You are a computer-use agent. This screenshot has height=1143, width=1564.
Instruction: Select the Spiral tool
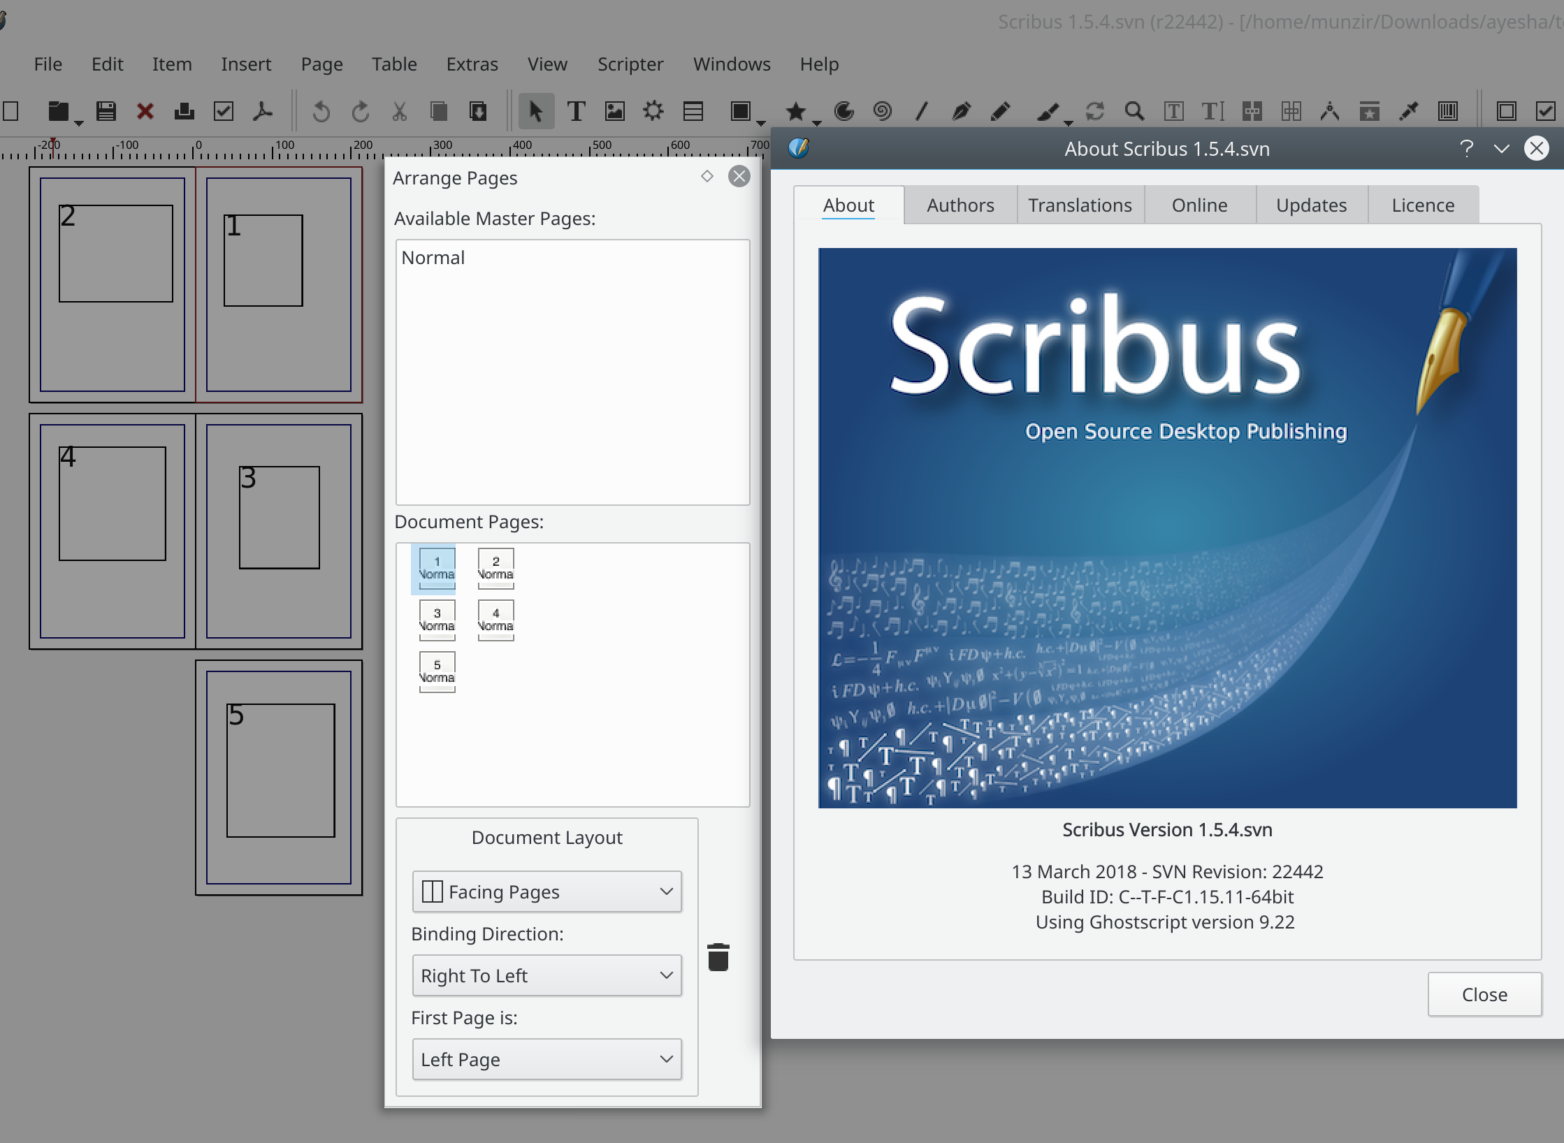coord(883,111)
